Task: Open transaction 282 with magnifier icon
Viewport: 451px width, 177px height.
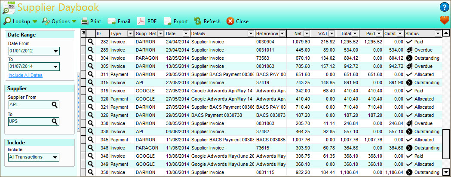Action: (91, 42)
